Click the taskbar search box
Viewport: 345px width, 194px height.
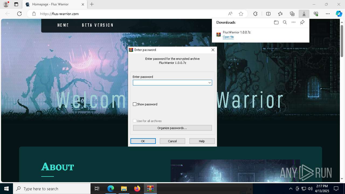coord(52,189)
